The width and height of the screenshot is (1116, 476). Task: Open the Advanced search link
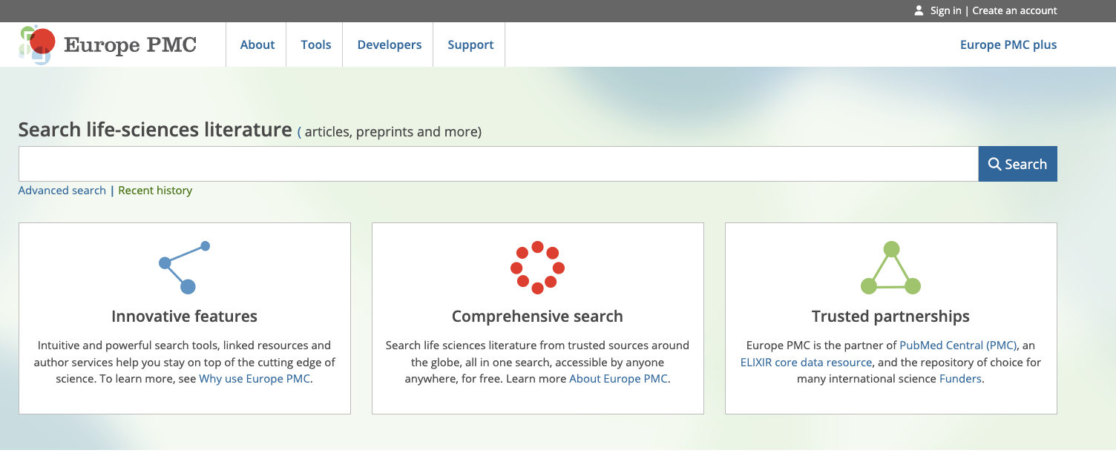[x=62, y=191]
